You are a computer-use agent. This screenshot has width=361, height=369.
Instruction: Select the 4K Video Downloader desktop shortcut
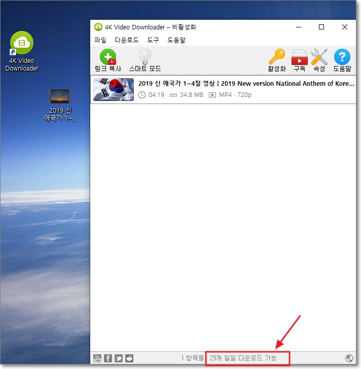[x=22, y=51]
